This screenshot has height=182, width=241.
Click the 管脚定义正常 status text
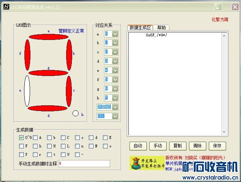[71, 31]
